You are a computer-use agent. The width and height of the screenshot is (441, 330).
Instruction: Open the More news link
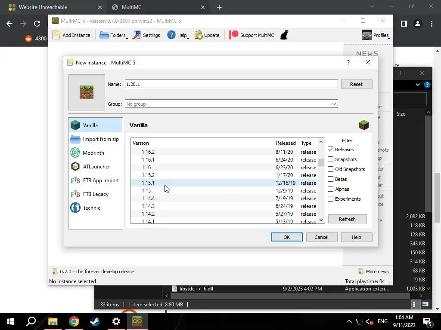374,272
